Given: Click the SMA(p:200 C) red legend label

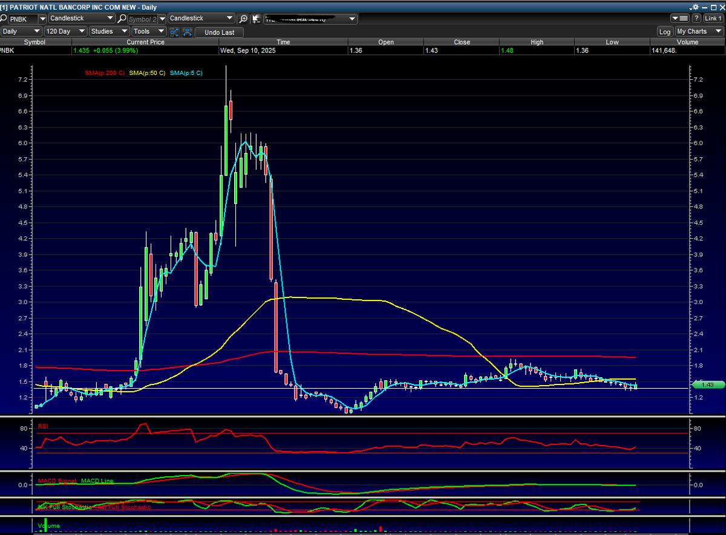Looking at the screenshot, I should pyautogui.click(x=105, y=73).
